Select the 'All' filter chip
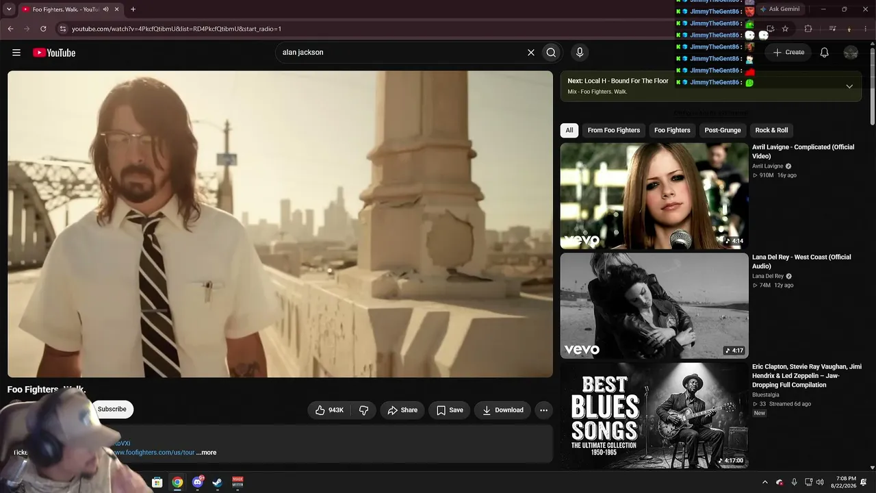The height and width of the screenshot is (493, 876). [x=569, y=130]
